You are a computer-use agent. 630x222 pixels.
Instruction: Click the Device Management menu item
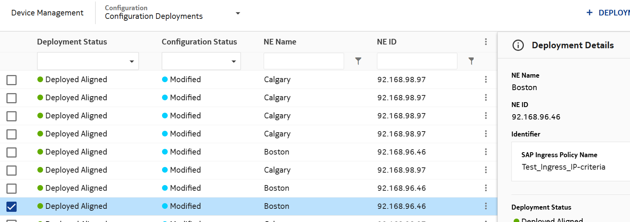tap(47, 13)
